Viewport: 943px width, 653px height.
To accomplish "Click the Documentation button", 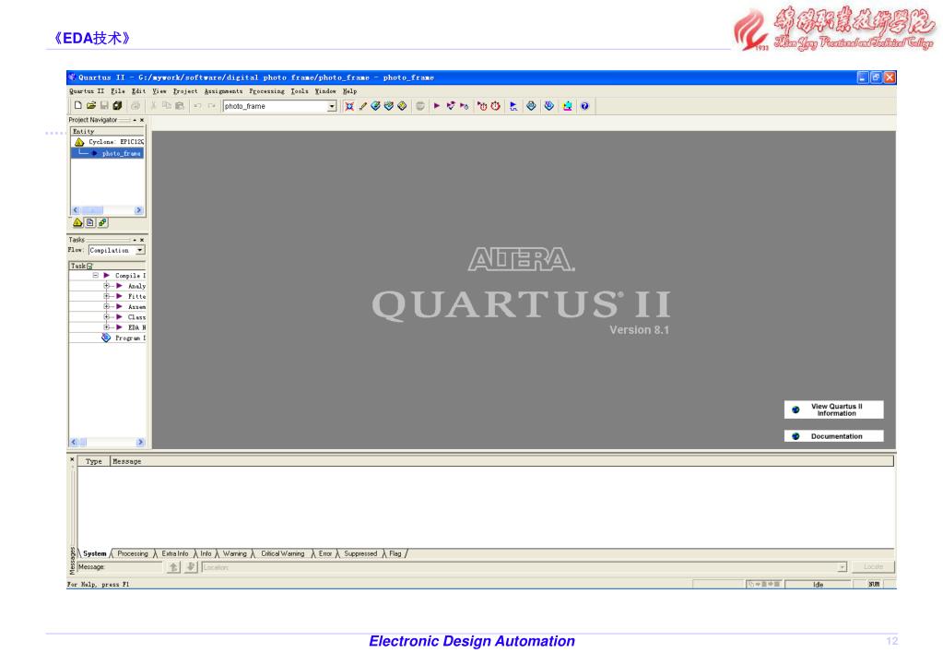I will coord(833,436).
